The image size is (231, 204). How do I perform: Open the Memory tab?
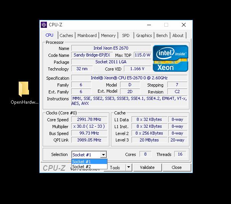tap(108, 35)
